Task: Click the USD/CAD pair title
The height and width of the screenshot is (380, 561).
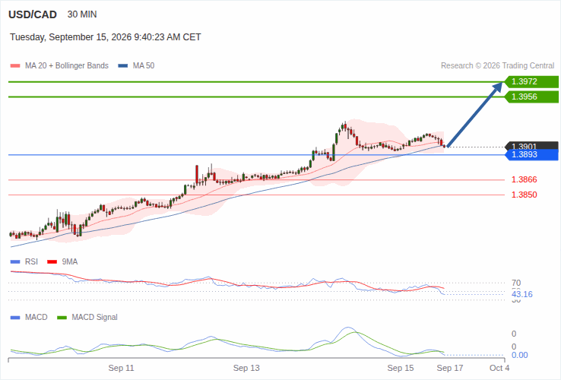Action: [33, 14]
